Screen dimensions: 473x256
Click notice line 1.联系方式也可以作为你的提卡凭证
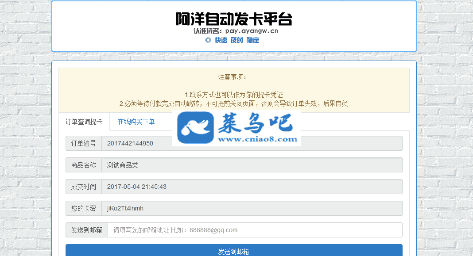[234, 95]
